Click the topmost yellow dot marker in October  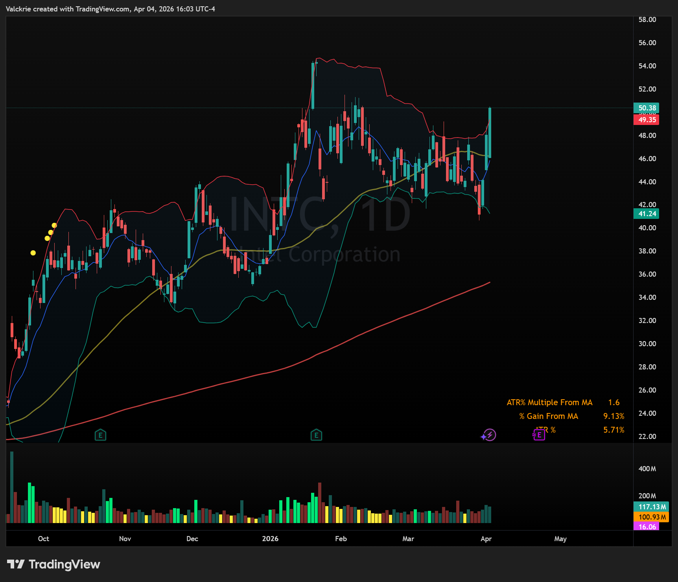[x=54, y=225]
